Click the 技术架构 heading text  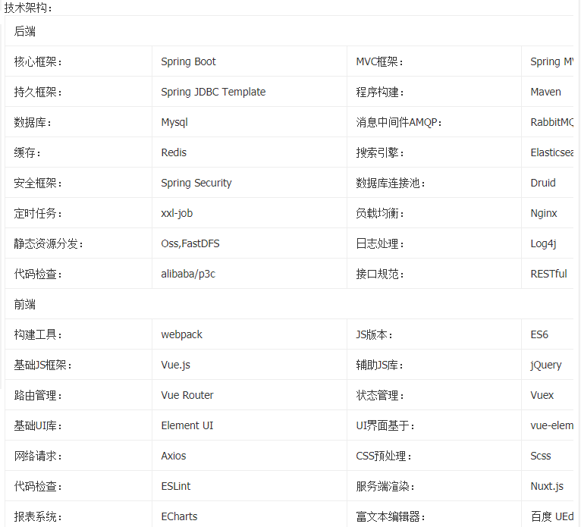pos(28,8)
